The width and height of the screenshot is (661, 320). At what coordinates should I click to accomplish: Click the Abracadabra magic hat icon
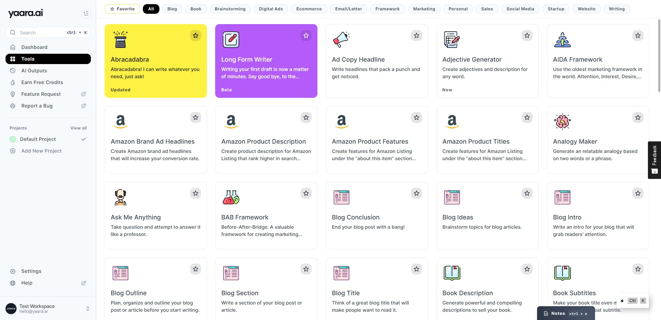(120, 39)
